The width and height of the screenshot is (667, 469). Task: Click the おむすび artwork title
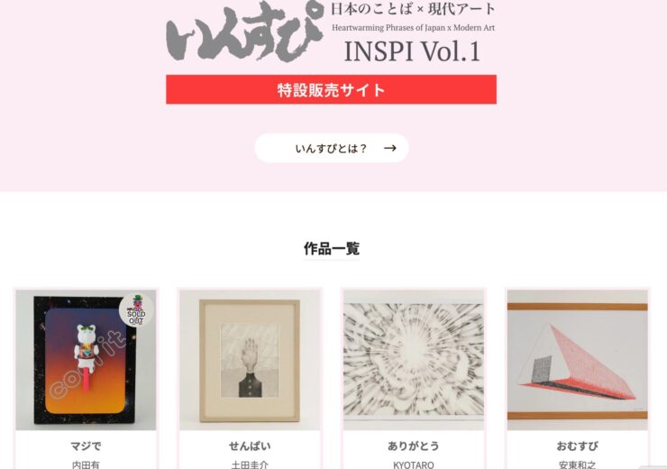(x=577, y=446)
